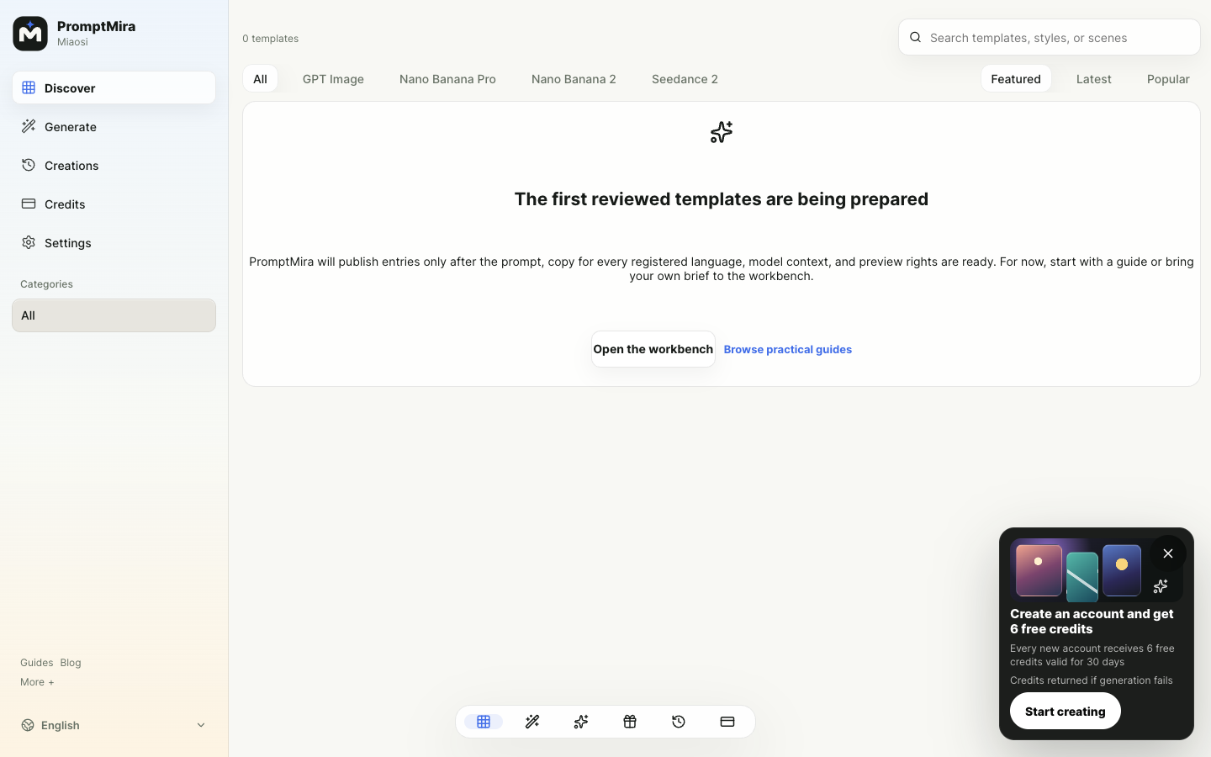This screenshot has width=1211, height=757.
Task: Click the "first reviewed templates" heading
Action: [722, 199]
